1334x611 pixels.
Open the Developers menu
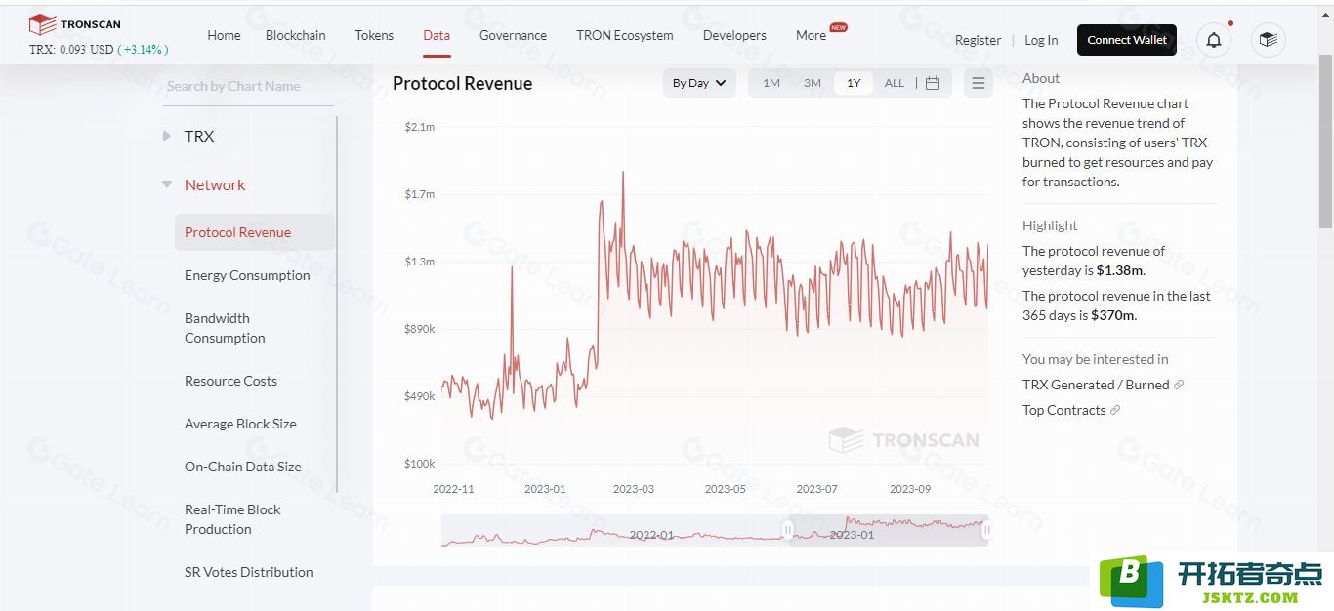pyautogui.click(x=734, y=35)
